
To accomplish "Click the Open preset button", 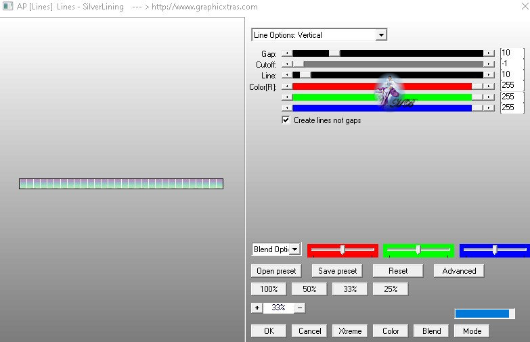I will (276, 271).
